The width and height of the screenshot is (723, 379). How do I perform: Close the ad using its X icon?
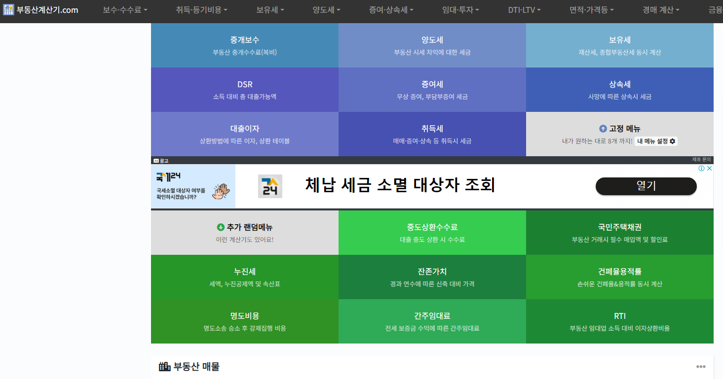pos(709,168)
